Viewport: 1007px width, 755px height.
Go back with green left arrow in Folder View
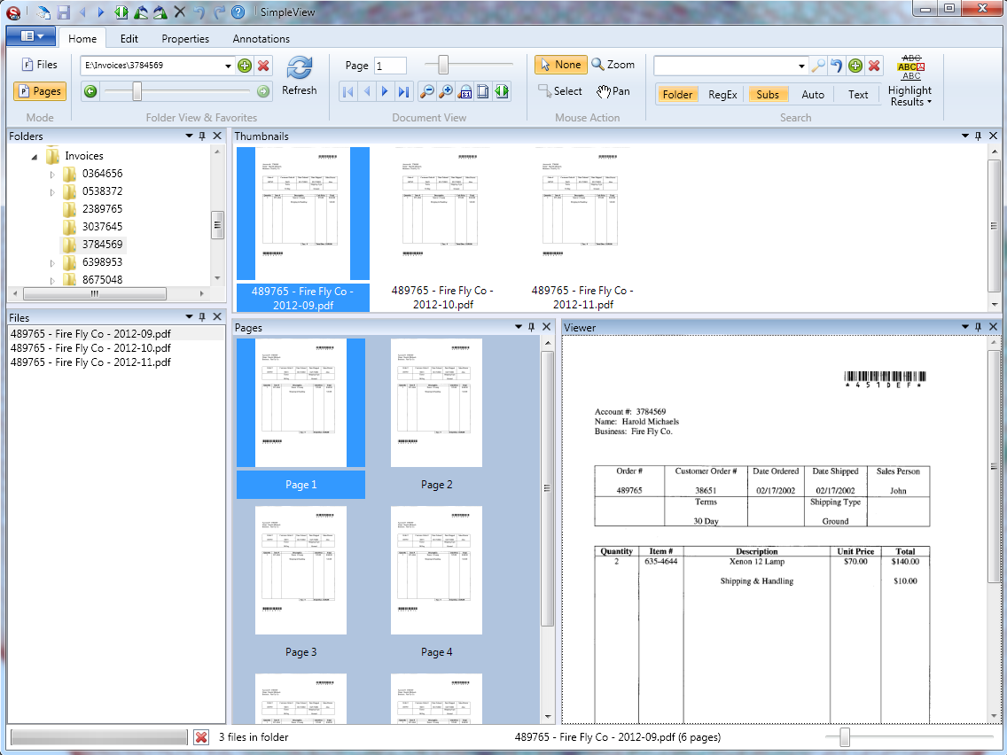tap(90, 91)
